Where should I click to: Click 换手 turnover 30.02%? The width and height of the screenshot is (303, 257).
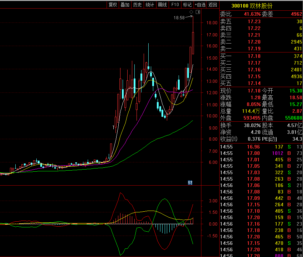252,125
